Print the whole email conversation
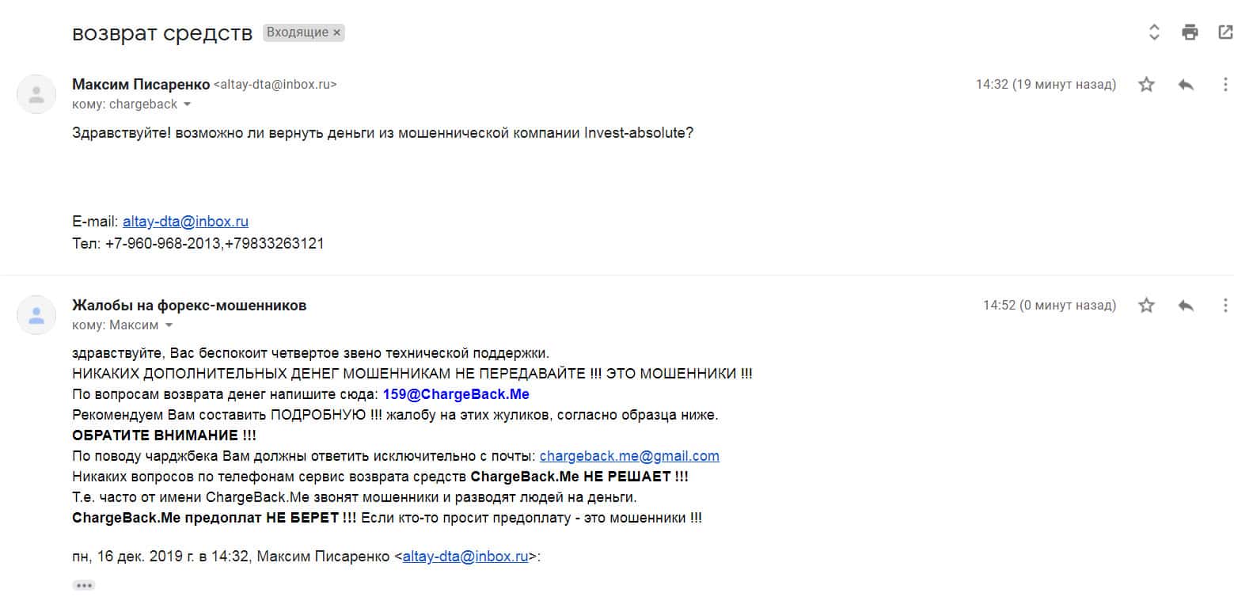 [x=1190, y=32]
